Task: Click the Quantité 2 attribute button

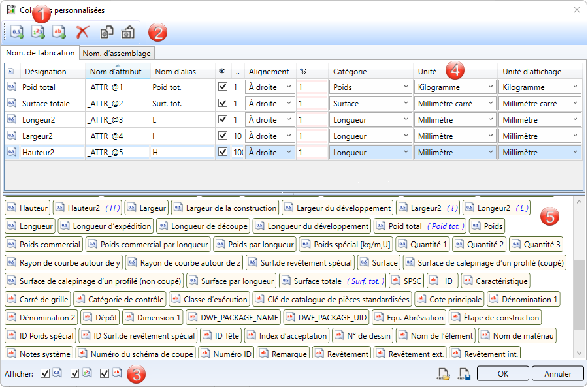Action: 480,245
